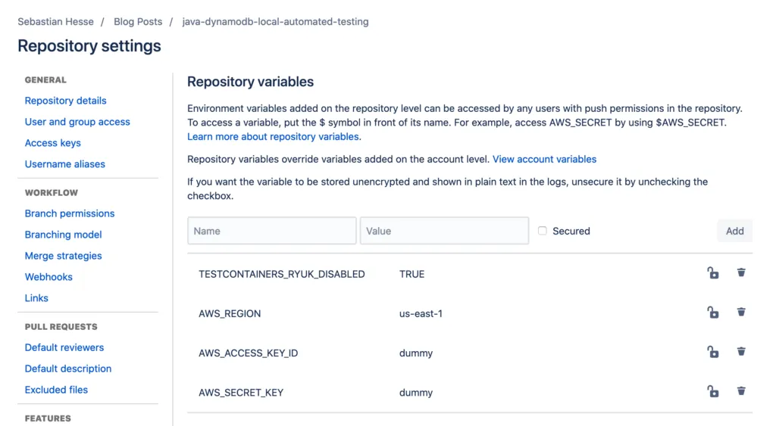Open Username aliases settings
Screen dimensions: 776x426
[x=65, y=164]
